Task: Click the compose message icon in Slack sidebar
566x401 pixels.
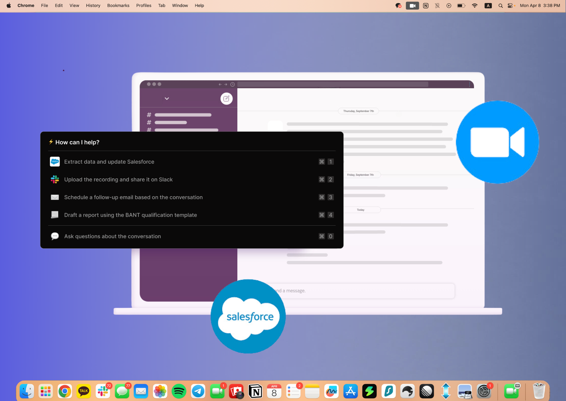Action: point(226,99)
